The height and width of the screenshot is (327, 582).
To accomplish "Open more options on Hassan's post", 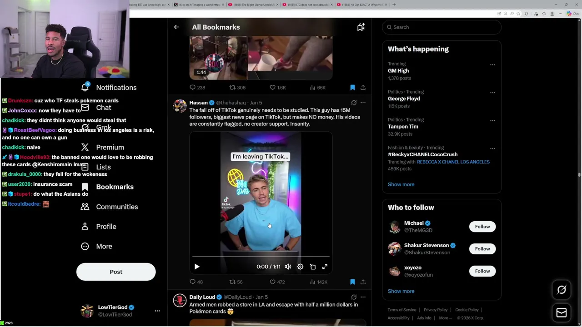I will pyautogui.click(x=363, y=103).
